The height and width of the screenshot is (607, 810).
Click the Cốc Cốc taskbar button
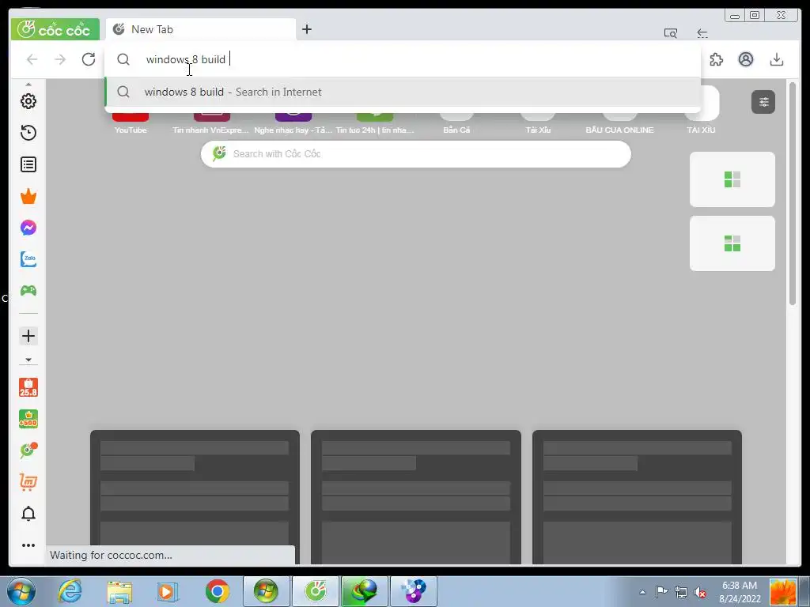pos(316,591)
